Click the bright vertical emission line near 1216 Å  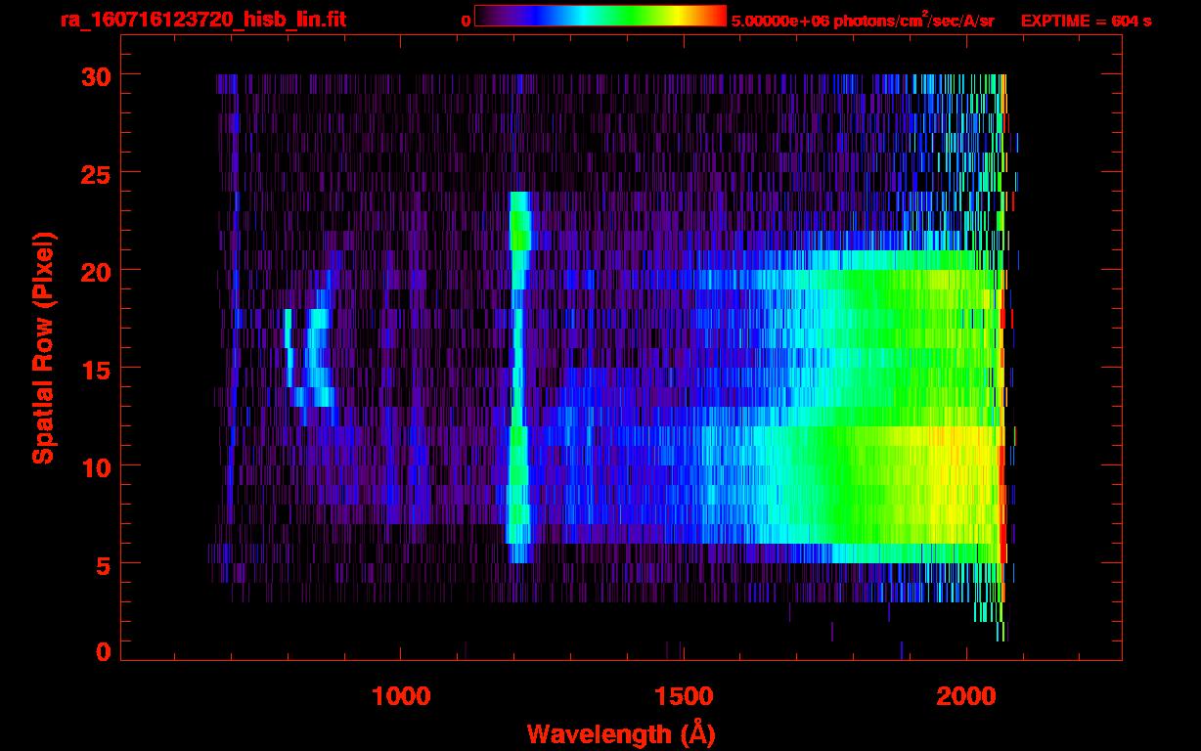(x=518, y=376)
